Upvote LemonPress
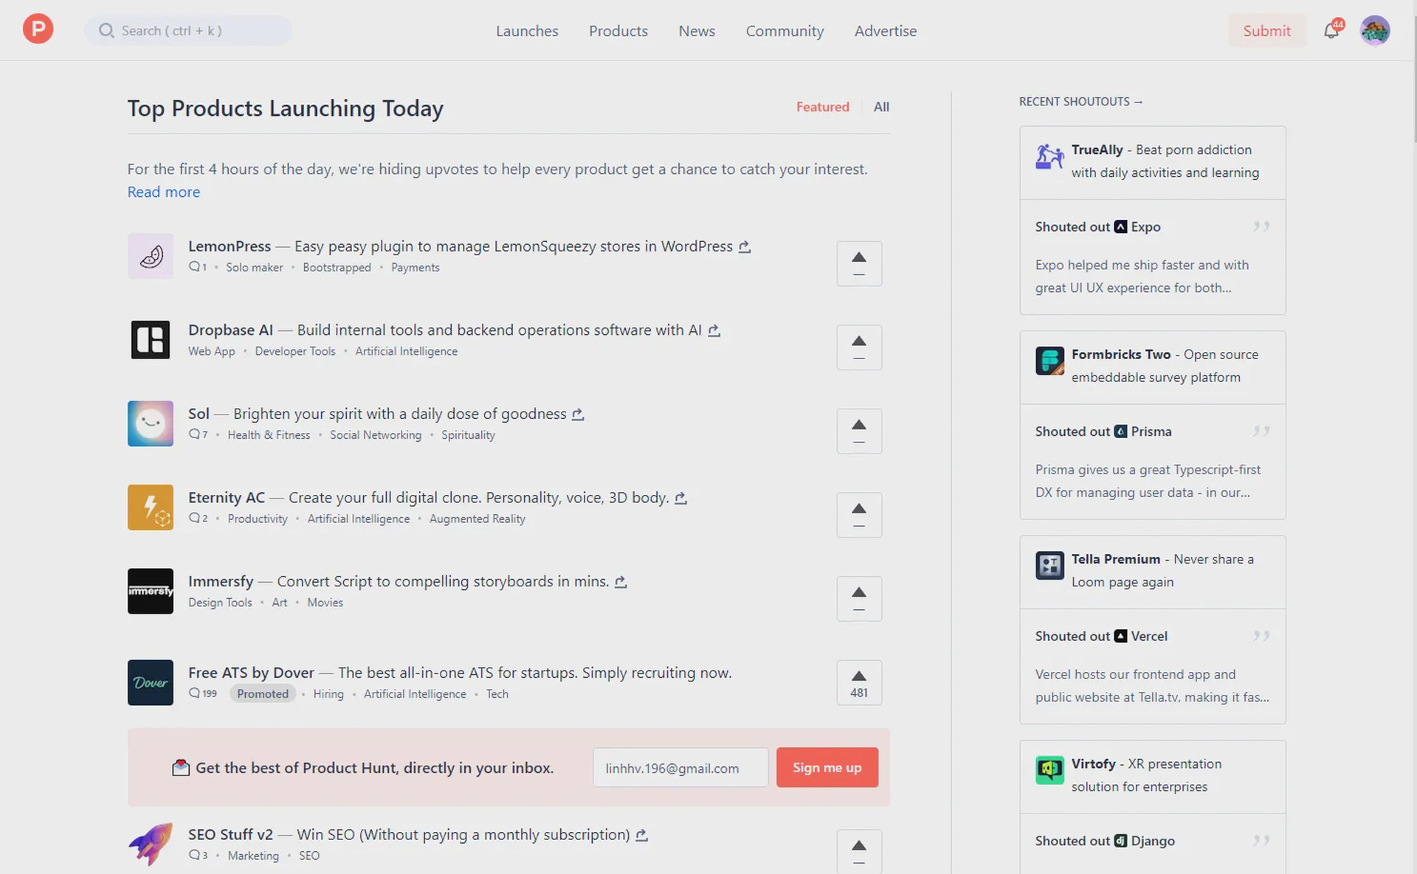1417x874 pixels. tap(859, 263)
